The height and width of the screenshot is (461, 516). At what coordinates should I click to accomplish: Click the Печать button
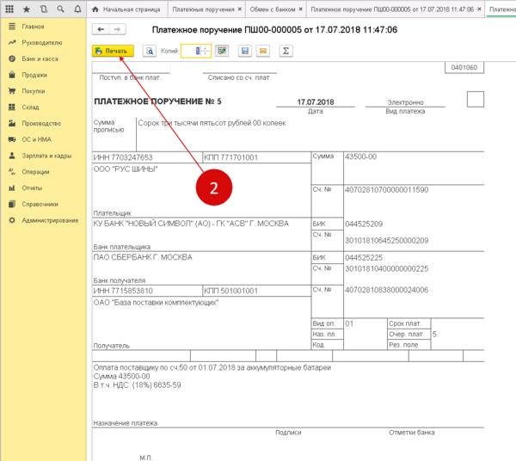pos(113,51)
